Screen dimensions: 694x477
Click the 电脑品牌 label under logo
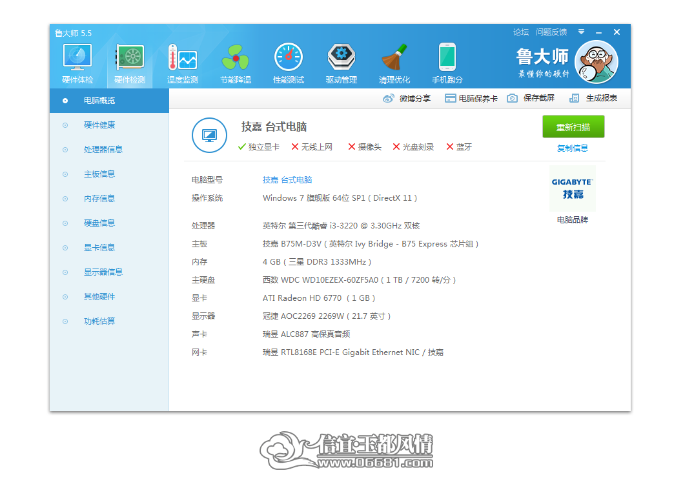pos(572,220)
